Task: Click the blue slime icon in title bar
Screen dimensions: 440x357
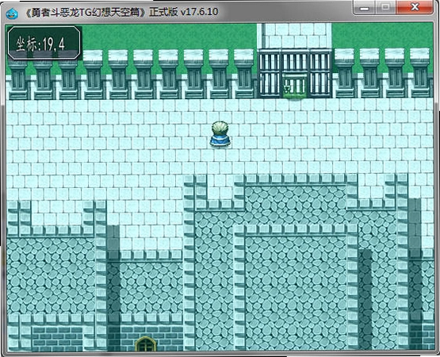Action: (x=12, y=13)
